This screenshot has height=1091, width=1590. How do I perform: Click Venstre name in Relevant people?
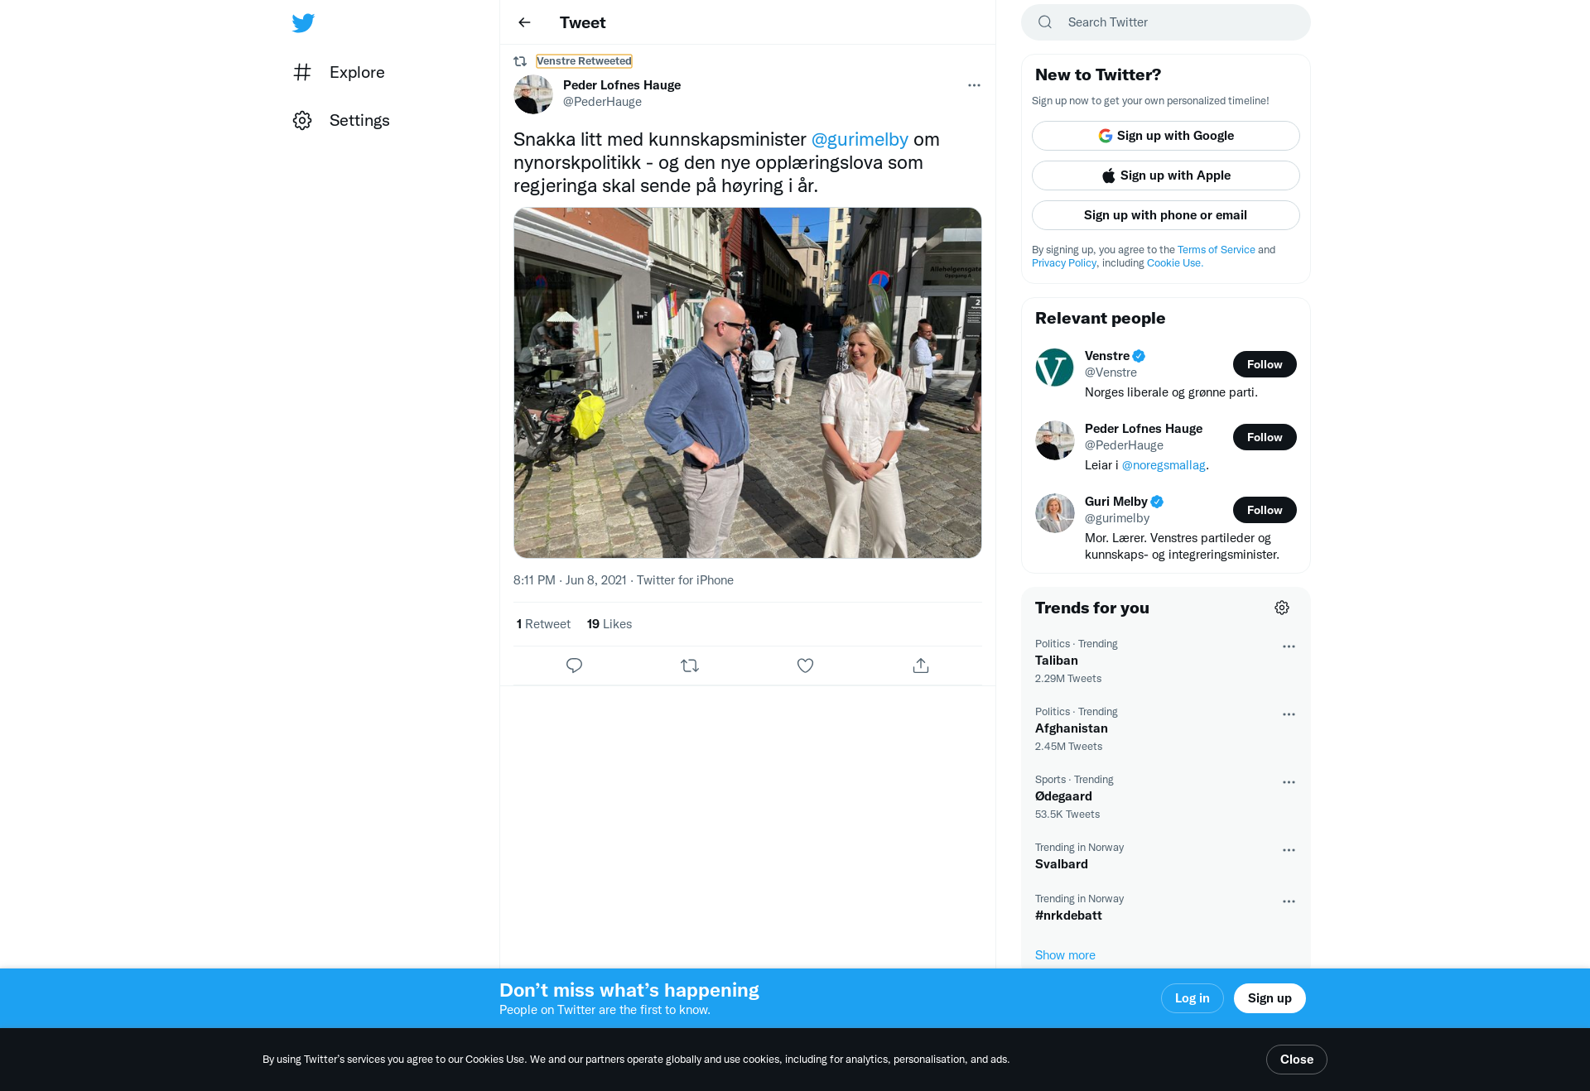tap(1107, 356)
